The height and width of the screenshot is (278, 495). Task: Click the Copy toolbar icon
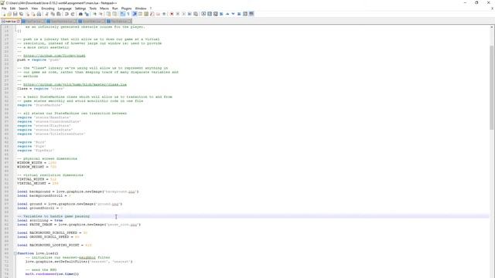[x=53, y=14]
